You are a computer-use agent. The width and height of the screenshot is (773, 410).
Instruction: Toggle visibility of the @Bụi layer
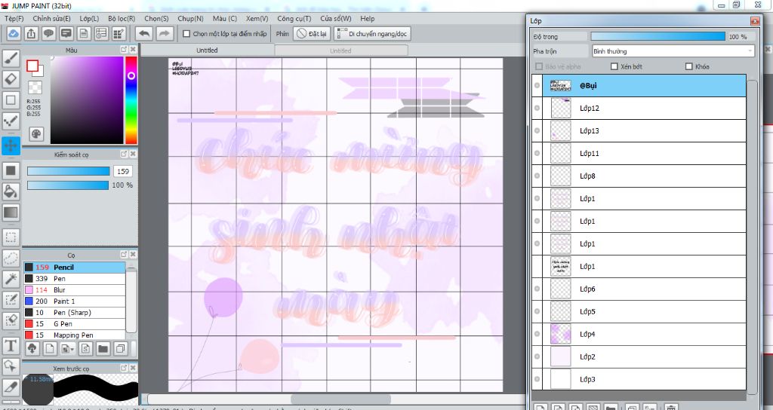(x=537, y=85)
